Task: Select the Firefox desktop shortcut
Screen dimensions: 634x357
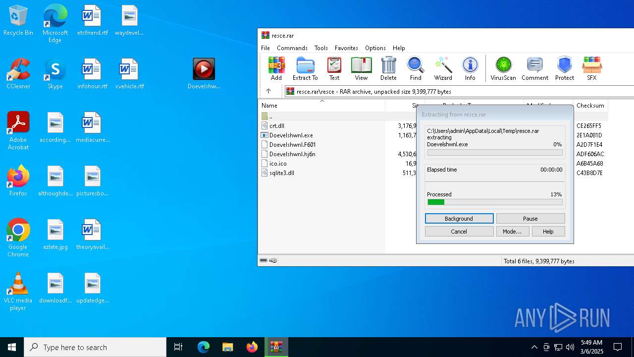Action: click(18, 181)
